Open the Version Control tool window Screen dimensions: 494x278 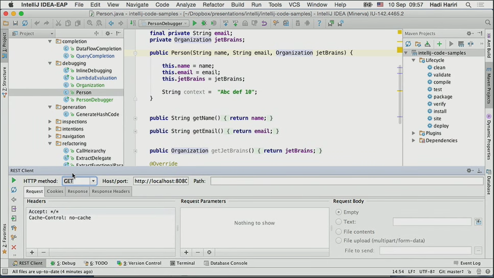pyautogui.click(x=139, y=263)
